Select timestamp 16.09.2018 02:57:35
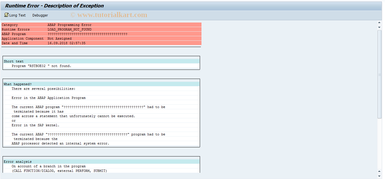This screenshot has width=385, height=179. [x=66, y=43]
